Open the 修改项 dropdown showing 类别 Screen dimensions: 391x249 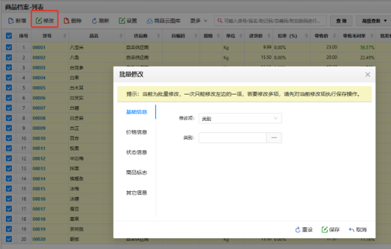coord(240,119)
